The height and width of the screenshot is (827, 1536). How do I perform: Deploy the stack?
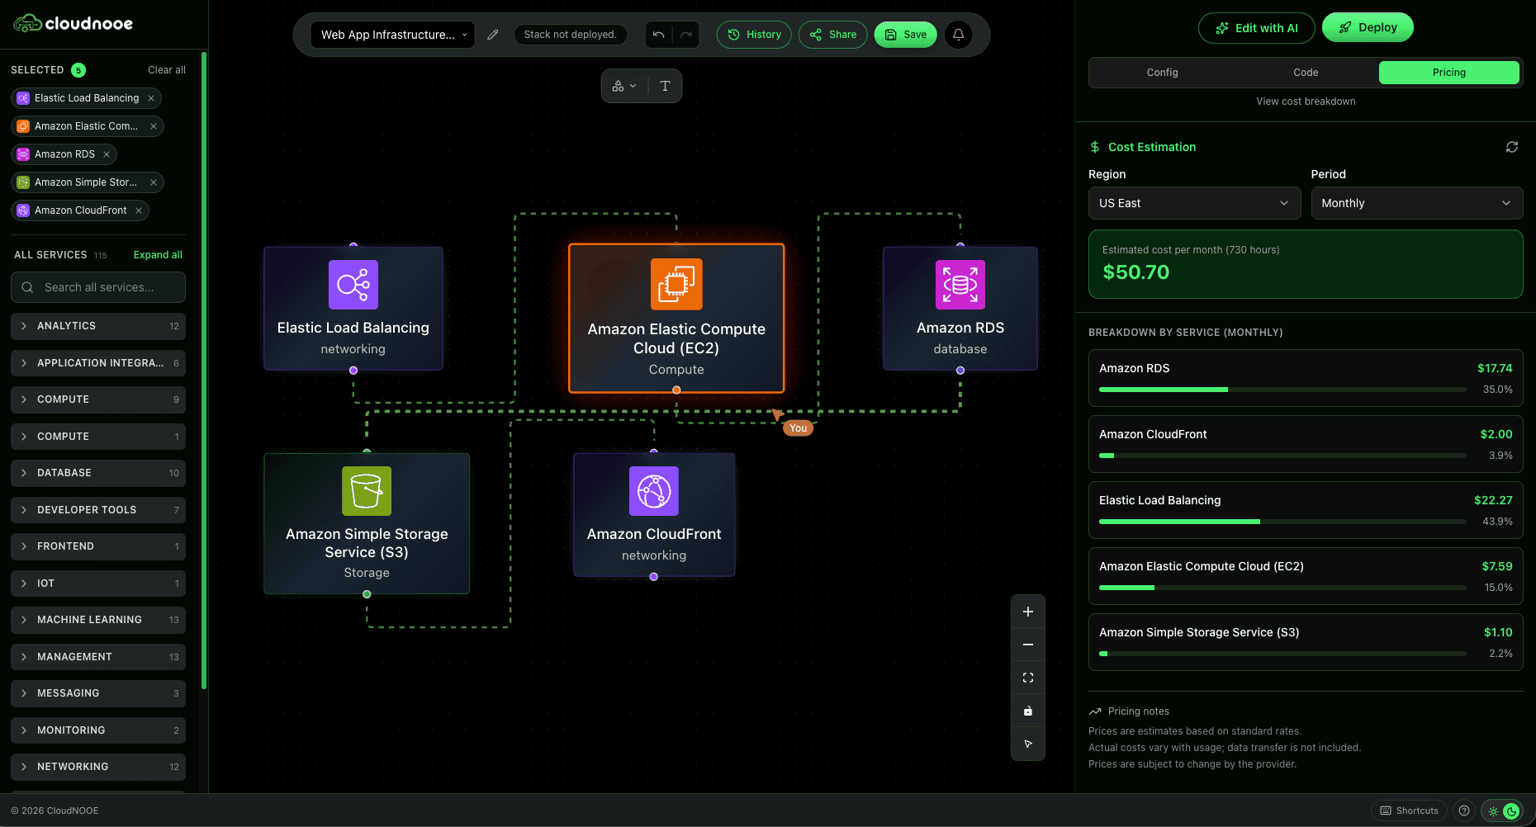(x=1368, y=27)
